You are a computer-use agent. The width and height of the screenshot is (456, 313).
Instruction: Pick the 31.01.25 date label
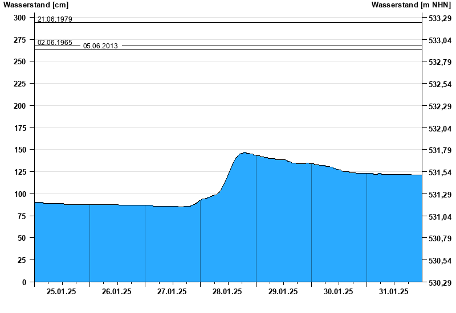394,292
